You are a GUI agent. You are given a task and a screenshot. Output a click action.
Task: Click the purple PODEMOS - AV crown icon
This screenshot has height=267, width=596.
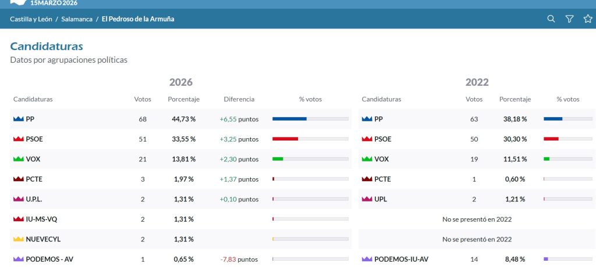coord(18,259)
